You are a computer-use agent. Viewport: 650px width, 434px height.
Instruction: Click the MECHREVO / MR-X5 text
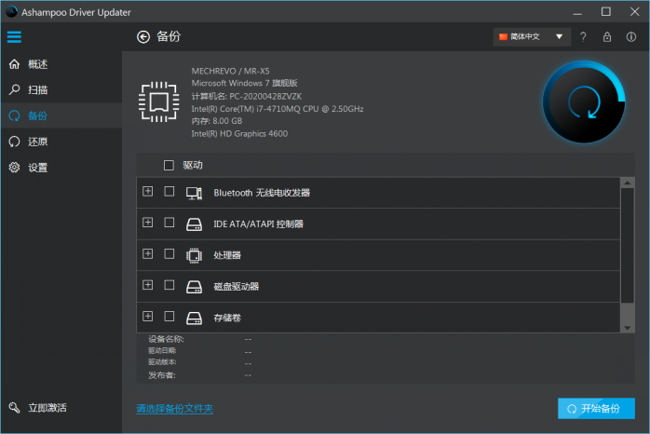point(231,71)
